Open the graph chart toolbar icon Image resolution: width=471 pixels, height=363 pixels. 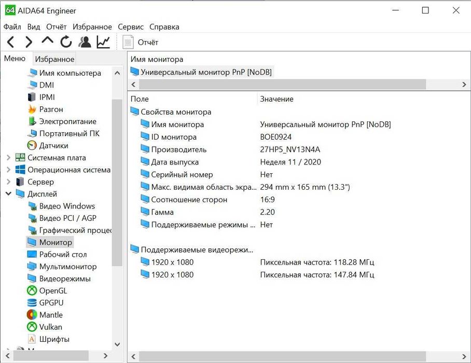click(x=103, y=42)
